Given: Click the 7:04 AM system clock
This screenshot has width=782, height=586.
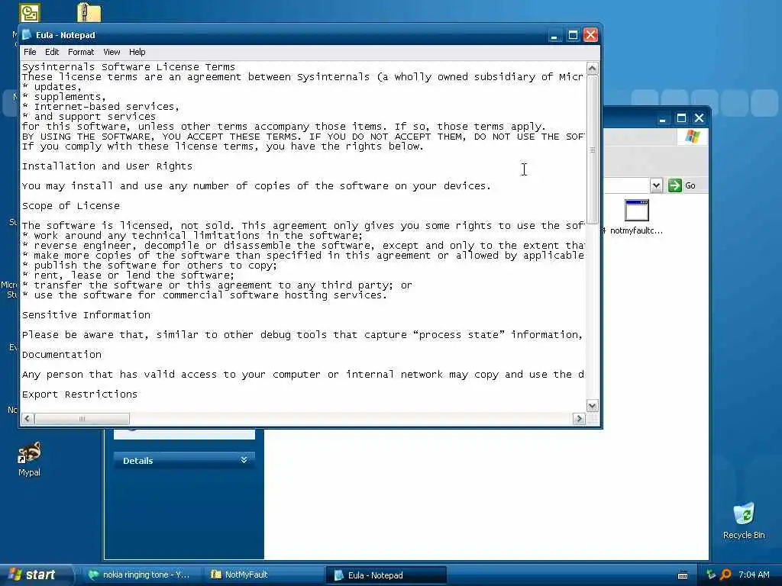Looking at the screenshot, I should coord(754,575).
